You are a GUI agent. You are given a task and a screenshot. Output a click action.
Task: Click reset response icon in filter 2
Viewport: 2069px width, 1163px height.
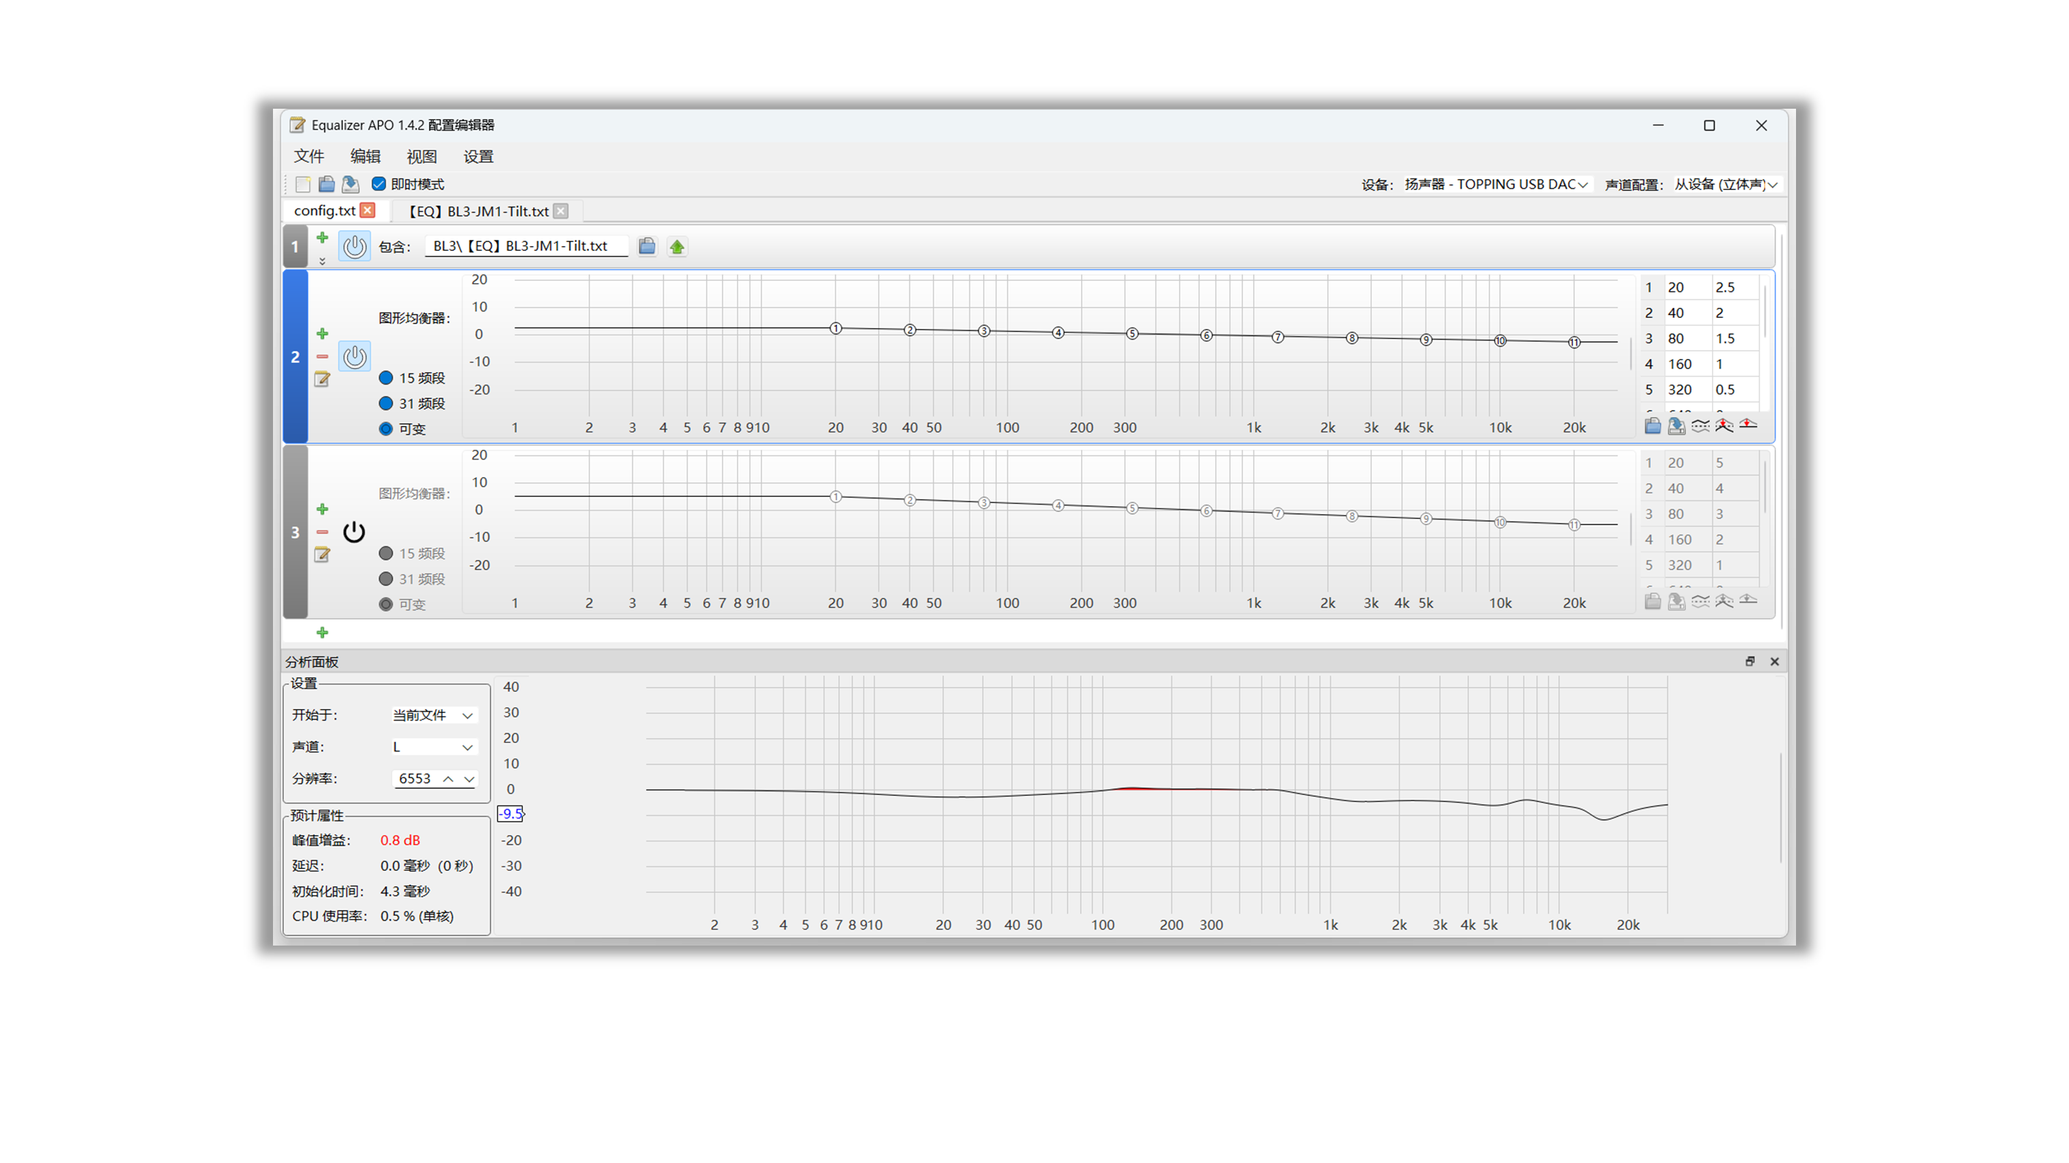pyautogui.click(x=1749, y=425)
